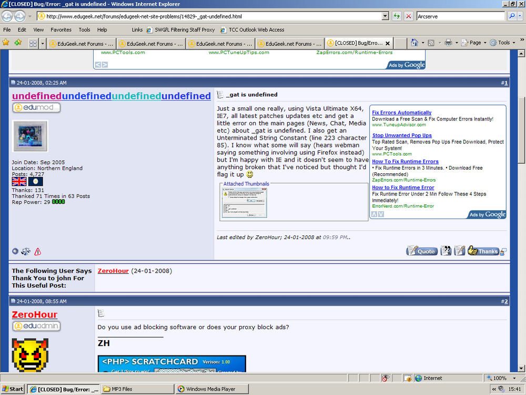
Task: Click the ad scroll-down arrow in side ad box
Action: click(x=381, y=214)
